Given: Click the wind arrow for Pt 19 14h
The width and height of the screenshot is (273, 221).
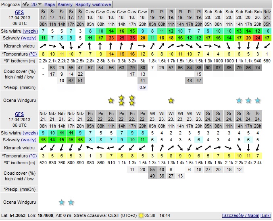Looking at the screenshot, I should (180, 46).
